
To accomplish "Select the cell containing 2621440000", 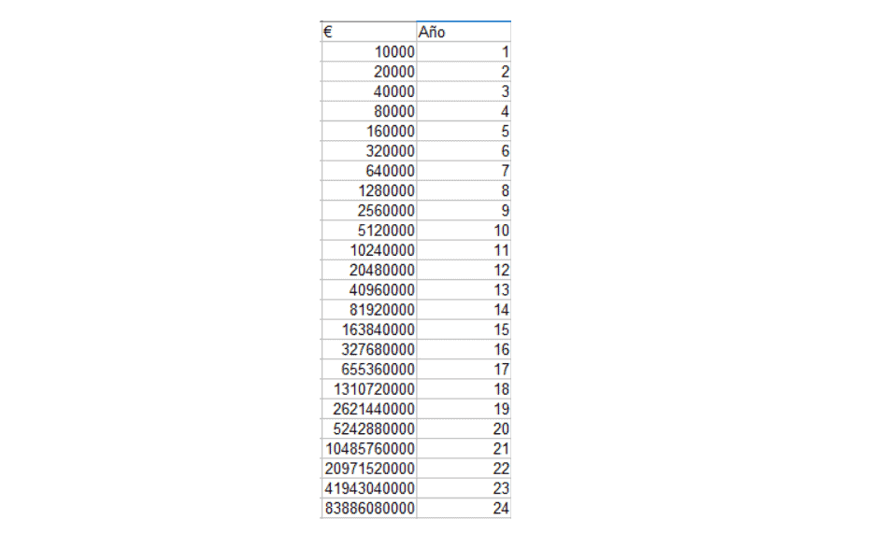I will [369, 409].
